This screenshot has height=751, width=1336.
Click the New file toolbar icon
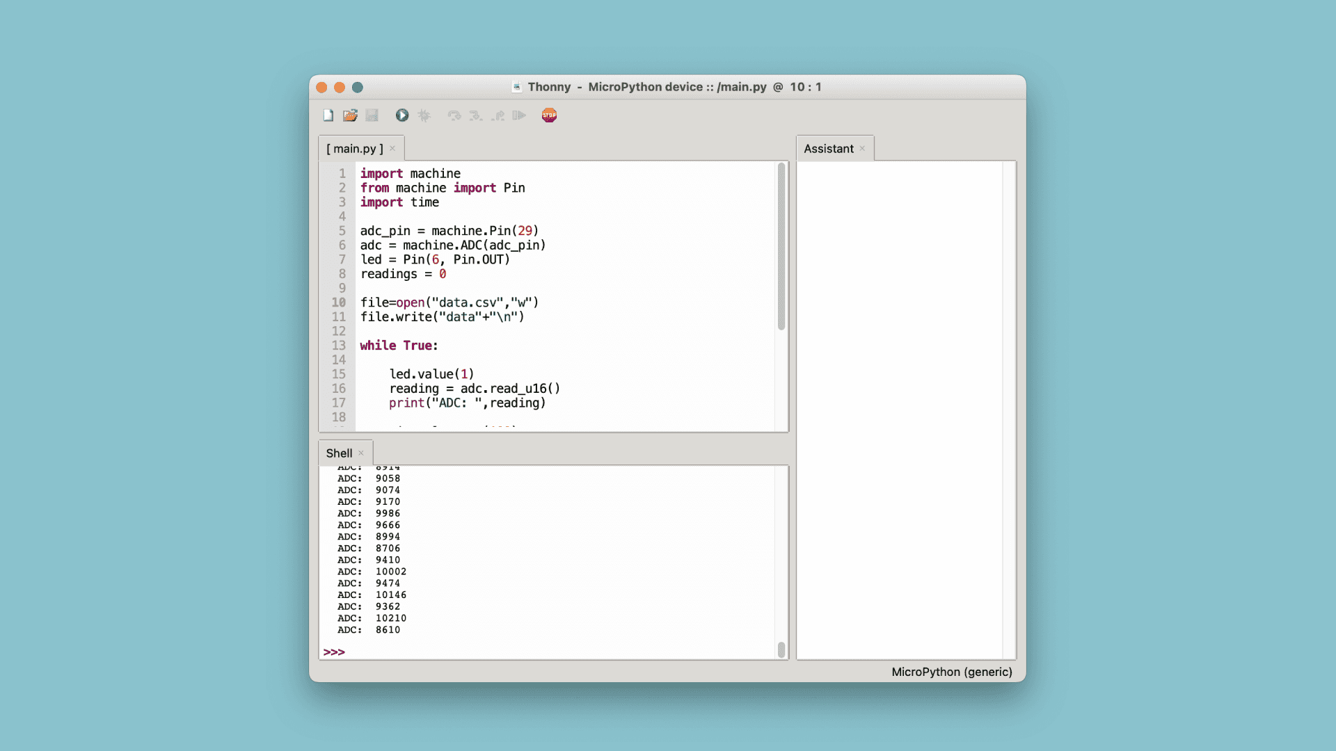point(328,115)
